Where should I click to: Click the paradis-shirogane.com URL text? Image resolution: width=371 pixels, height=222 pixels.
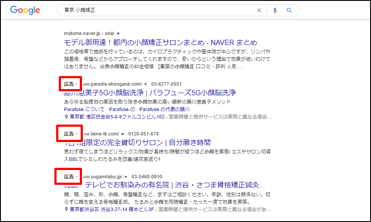pyautogui.click(x=113, y=84)
